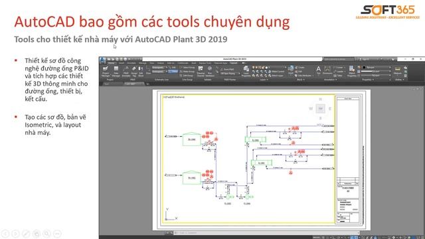The image size is (425, 239).
Task: Switch to the Manage ribbon tab
Action: coord(143,63)
